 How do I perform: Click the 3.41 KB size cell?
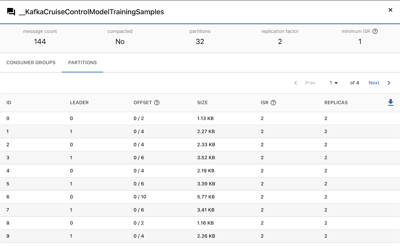pos(206,210)
